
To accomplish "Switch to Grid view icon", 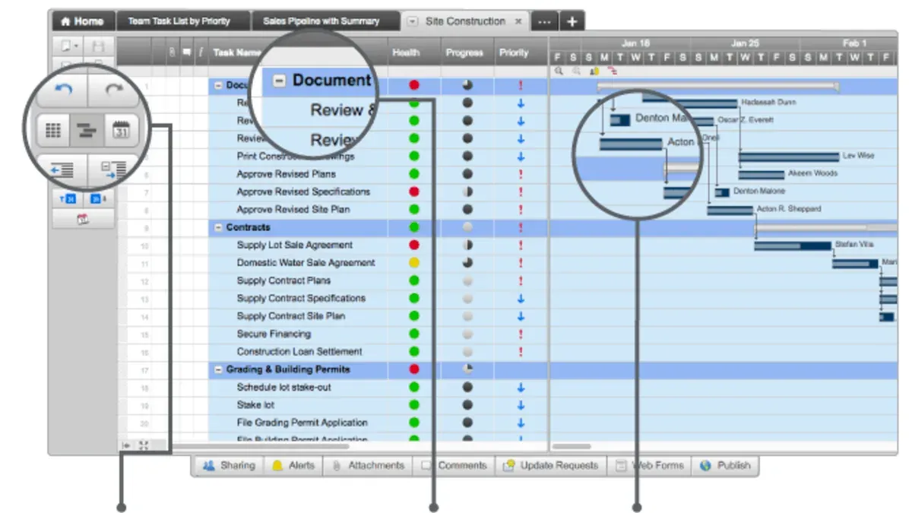I will (53, 131).
